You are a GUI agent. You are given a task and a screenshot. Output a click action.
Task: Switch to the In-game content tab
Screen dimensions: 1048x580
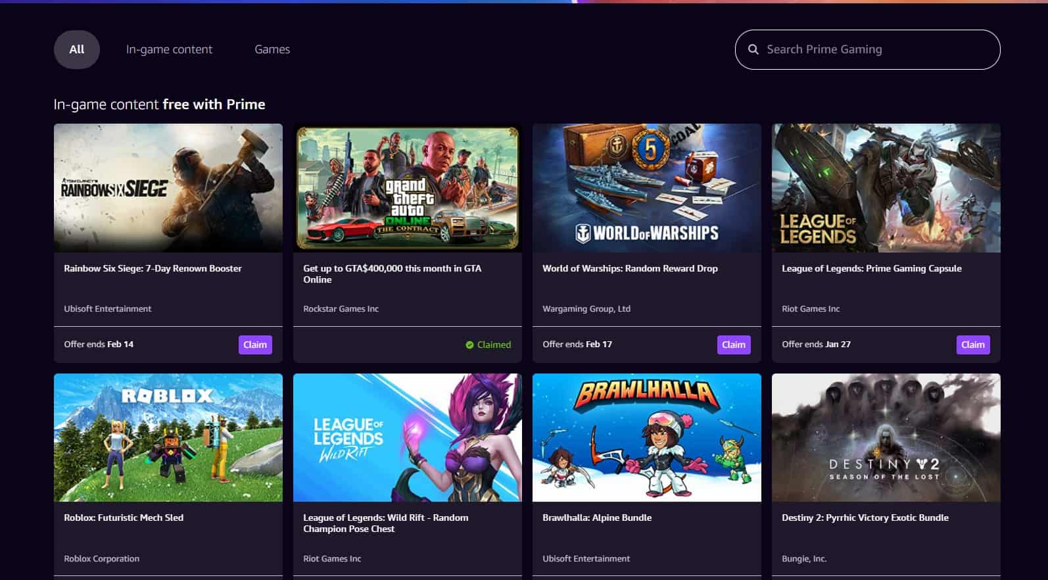(169, 49)
